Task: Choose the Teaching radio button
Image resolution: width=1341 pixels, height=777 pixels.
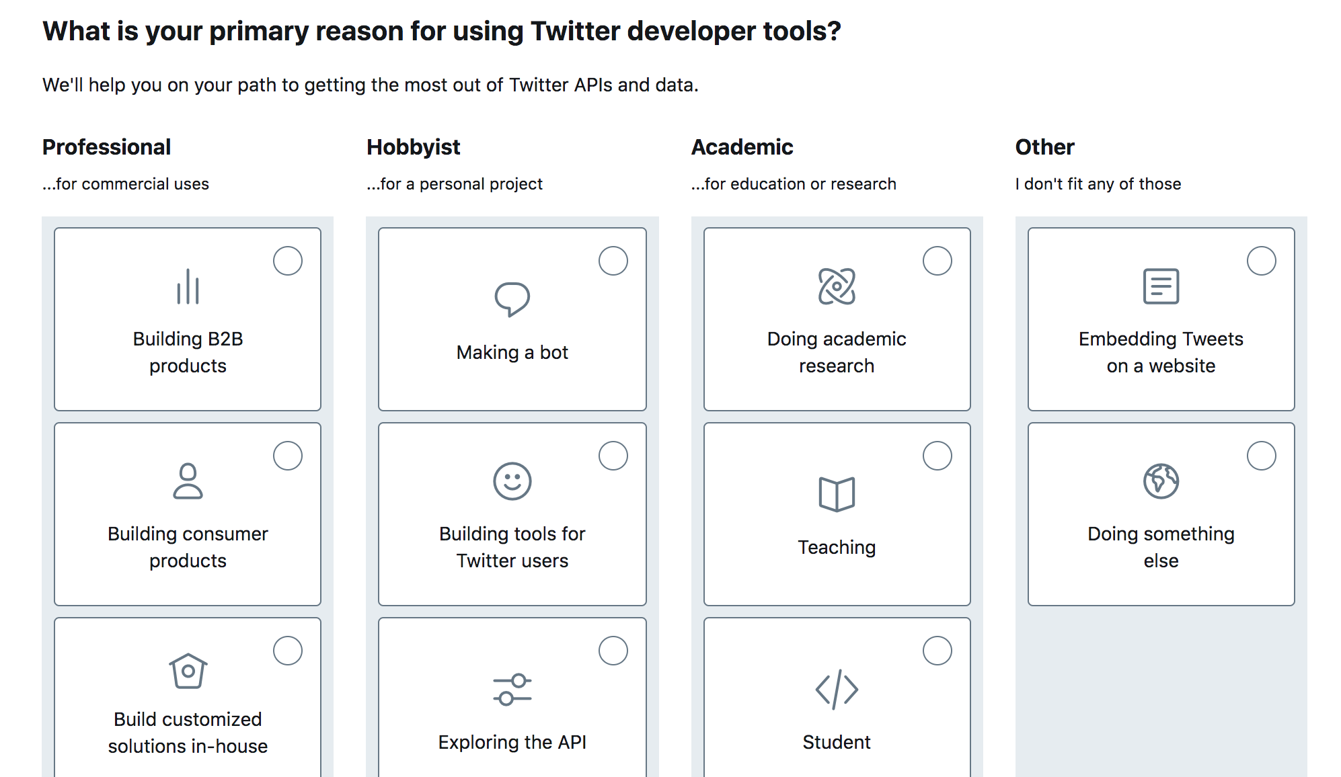Action: [937, 456]
